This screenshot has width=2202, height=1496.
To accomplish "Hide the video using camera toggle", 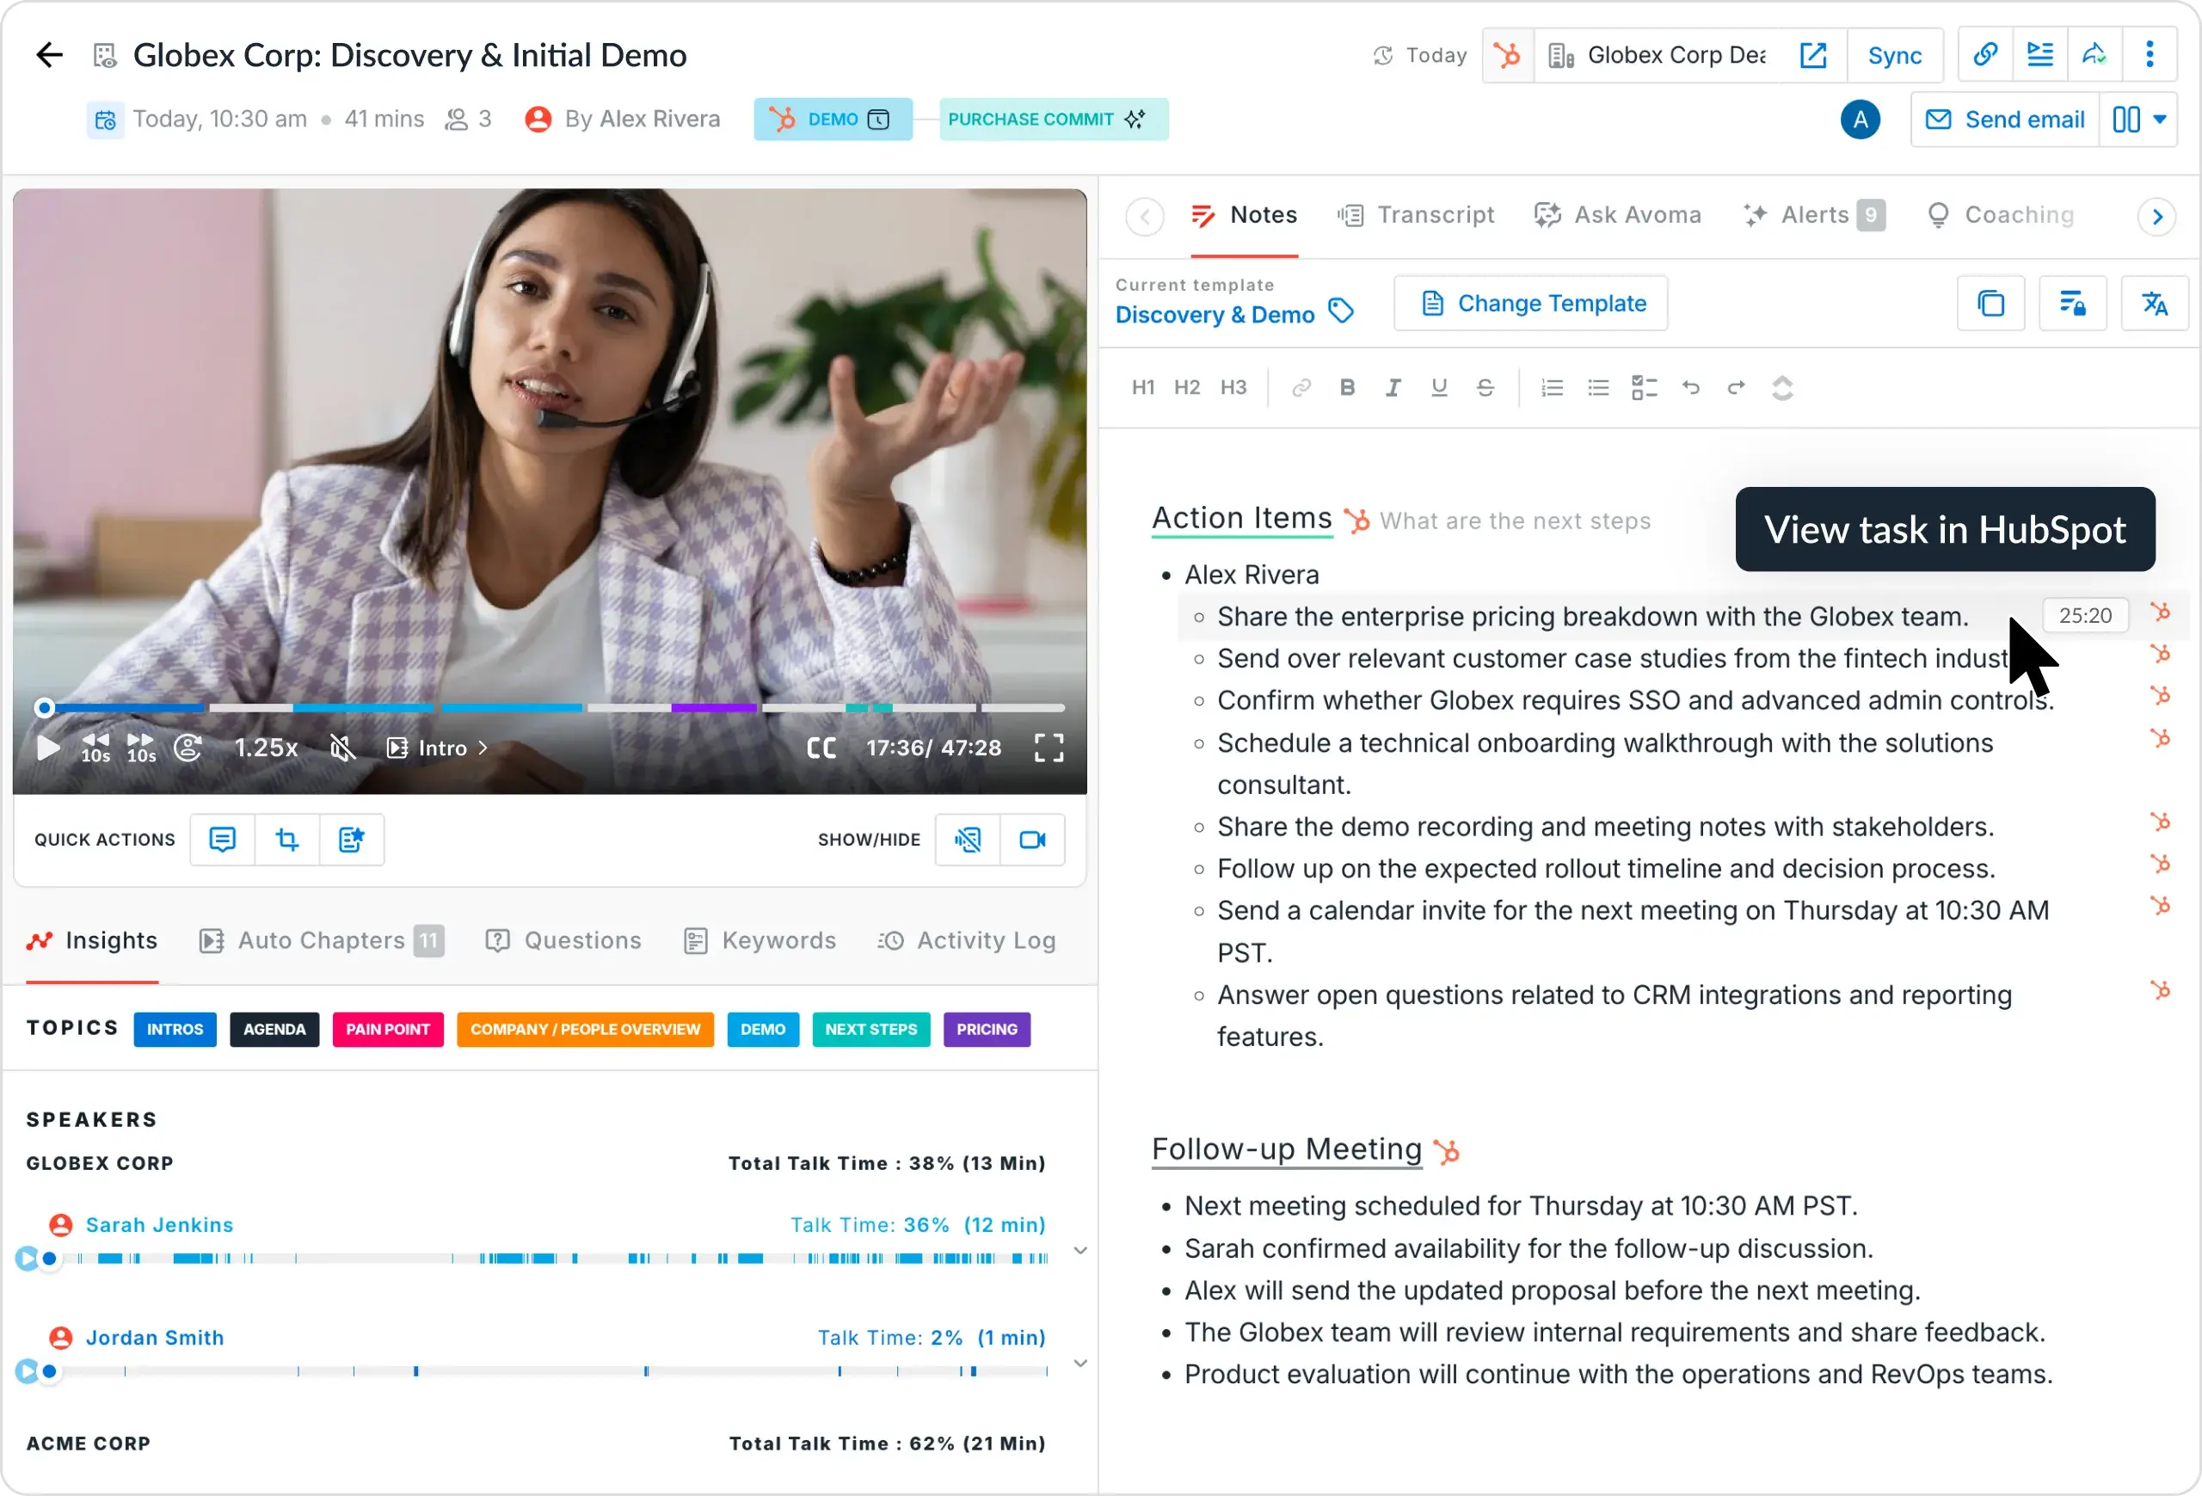I will 1032,840.
